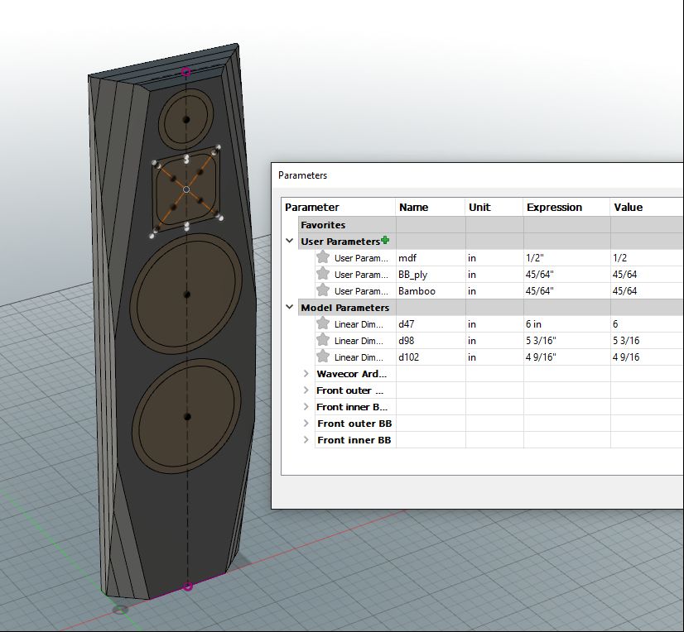Favorite the Bamboo parameter star
The height and width of the screenshot is (632, 684).
[323, 290]
